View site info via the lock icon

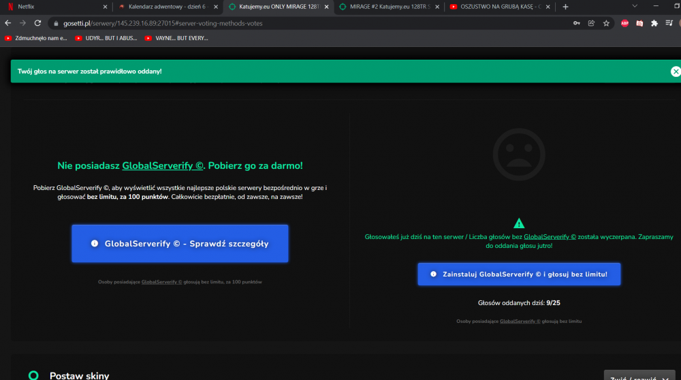point(56,23)
